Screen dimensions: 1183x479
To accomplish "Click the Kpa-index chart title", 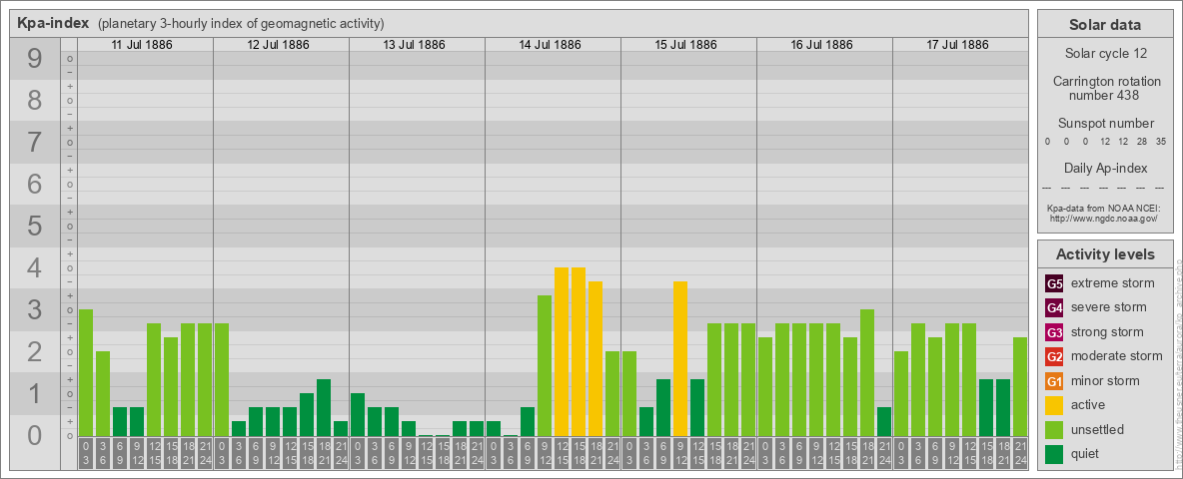I will [53, 23].
